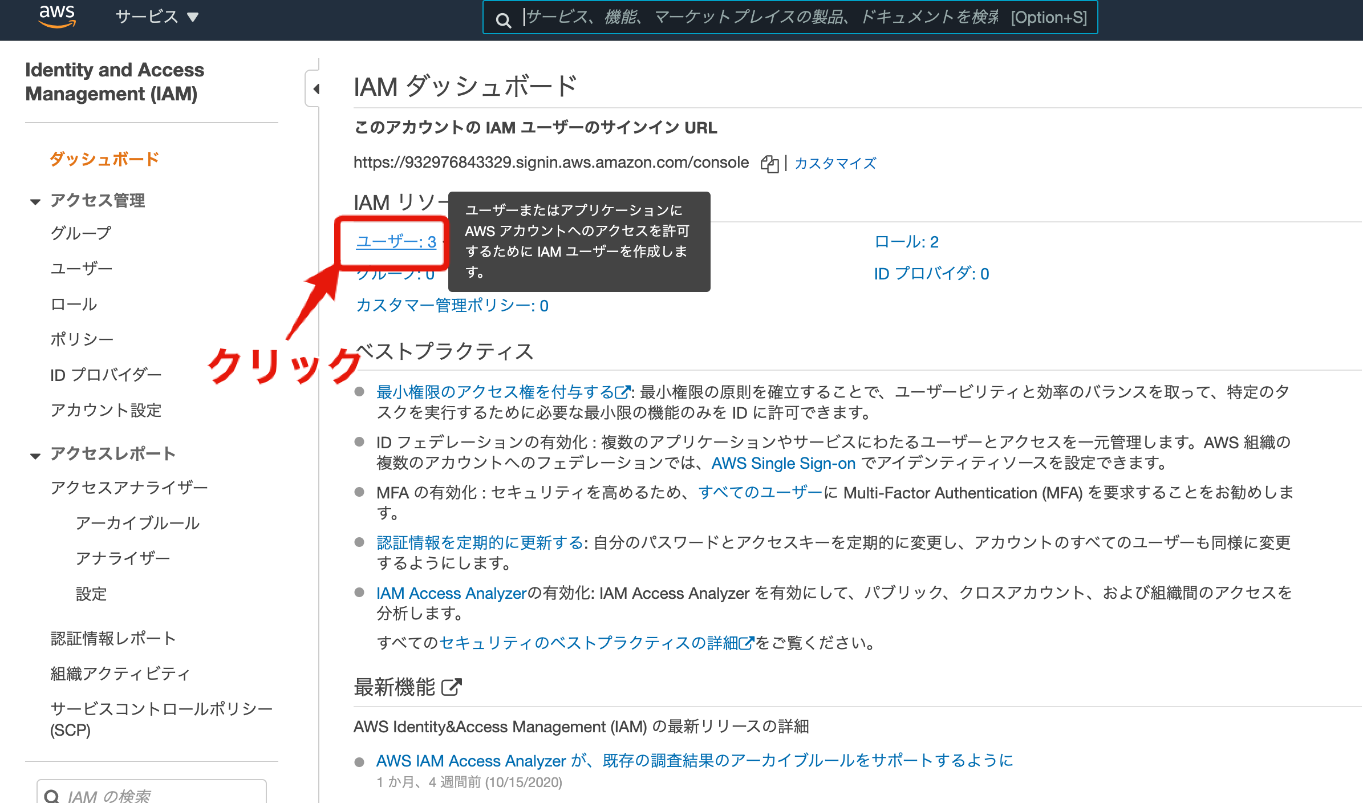Click カスタマー管理ポリシー: 0 link
Screen dimensions: 1363x803
[452, 306]
